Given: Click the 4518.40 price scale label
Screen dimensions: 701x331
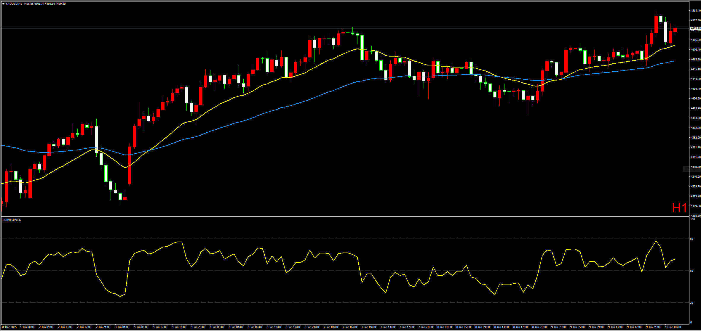Looking at the screenshot, I should 695,11.
